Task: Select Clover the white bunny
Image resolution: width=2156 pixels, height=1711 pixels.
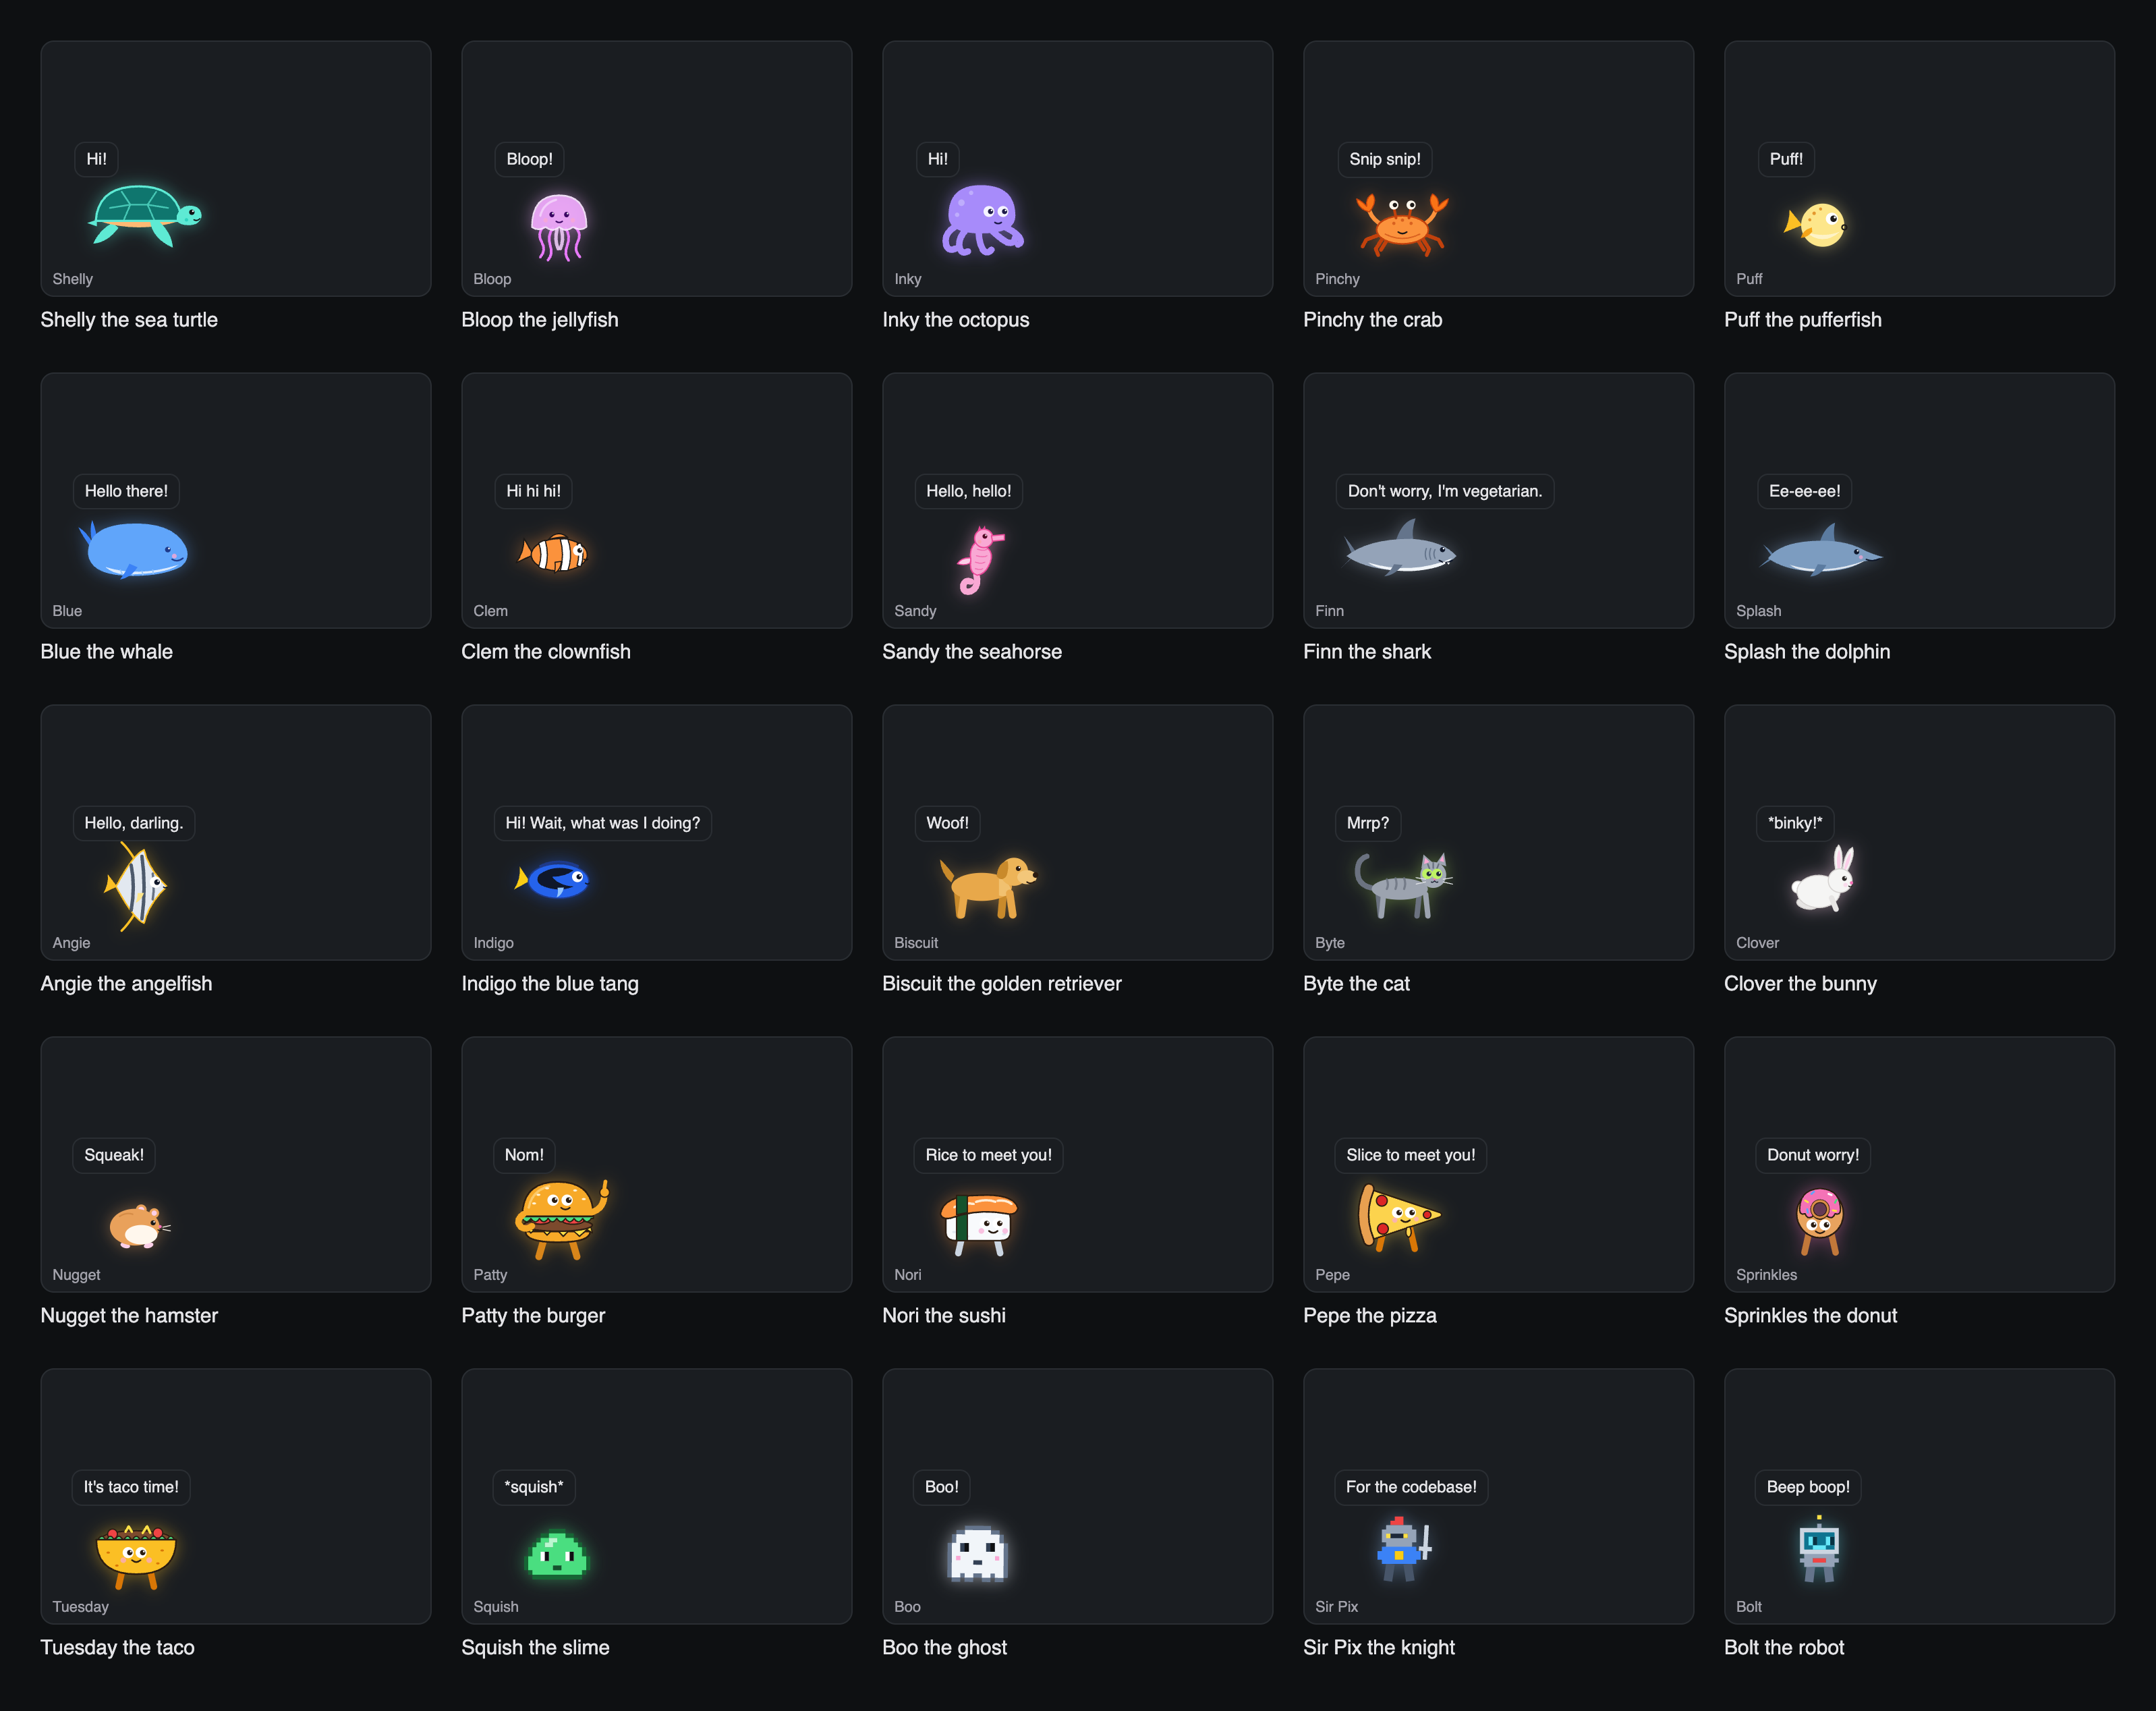Action: click(x=1824, y=878)
